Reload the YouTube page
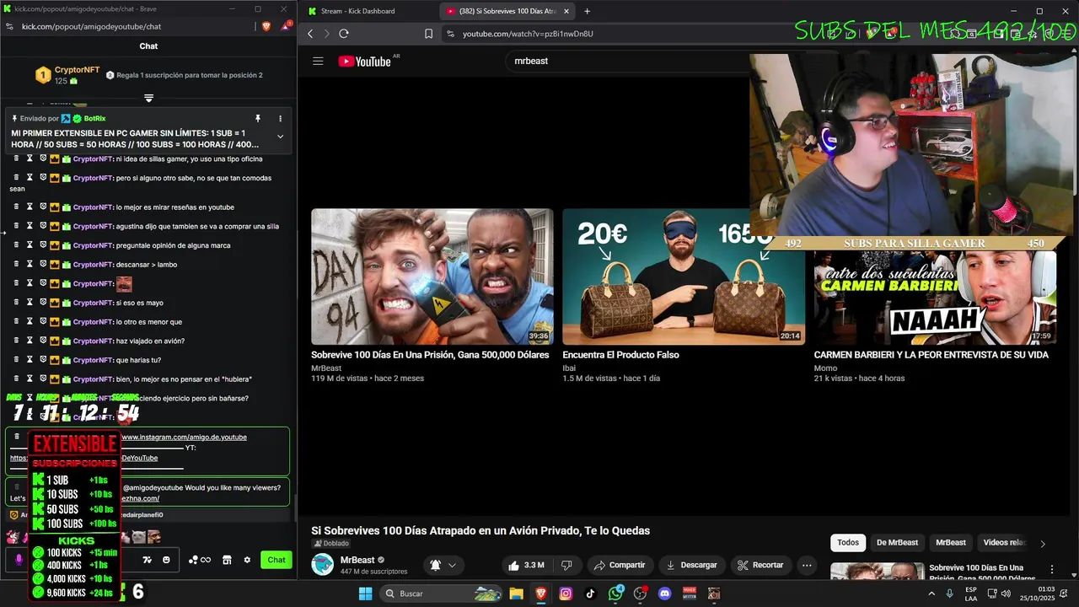1079x607 pixels. pos(344,34)
